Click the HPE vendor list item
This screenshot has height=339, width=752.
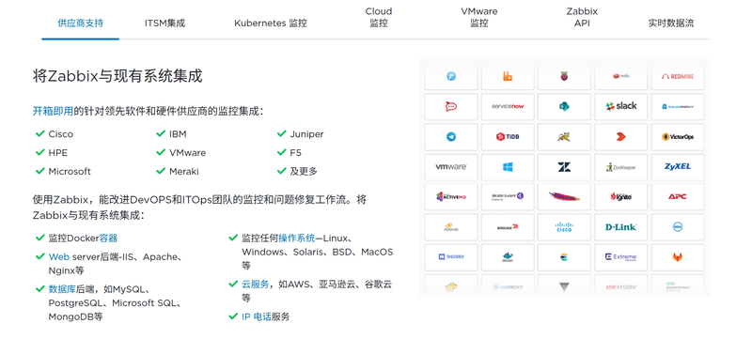[x=58, y=153]
